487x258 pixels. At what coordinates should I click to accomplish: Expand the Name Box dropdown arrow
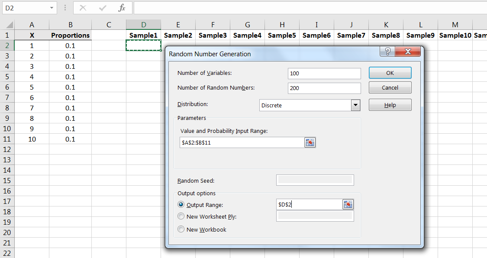pos(52,8)
